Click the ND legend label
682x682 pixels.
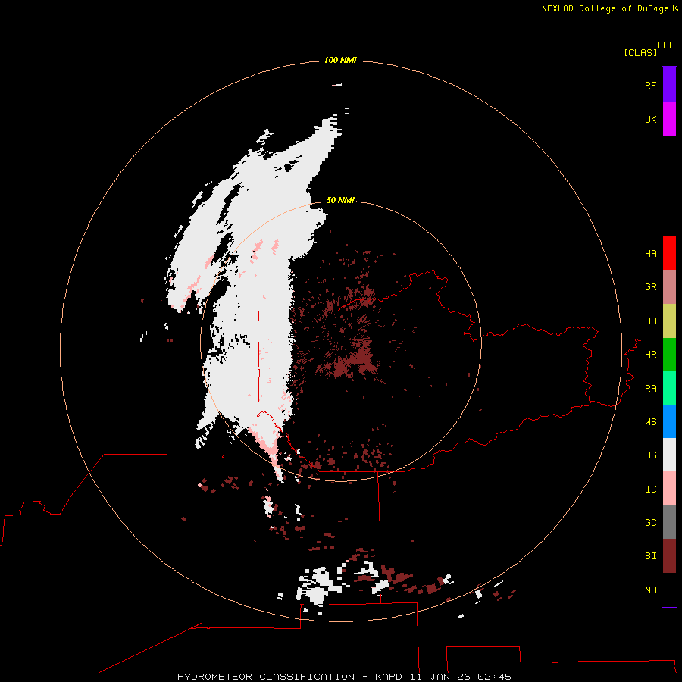[651, 590]
